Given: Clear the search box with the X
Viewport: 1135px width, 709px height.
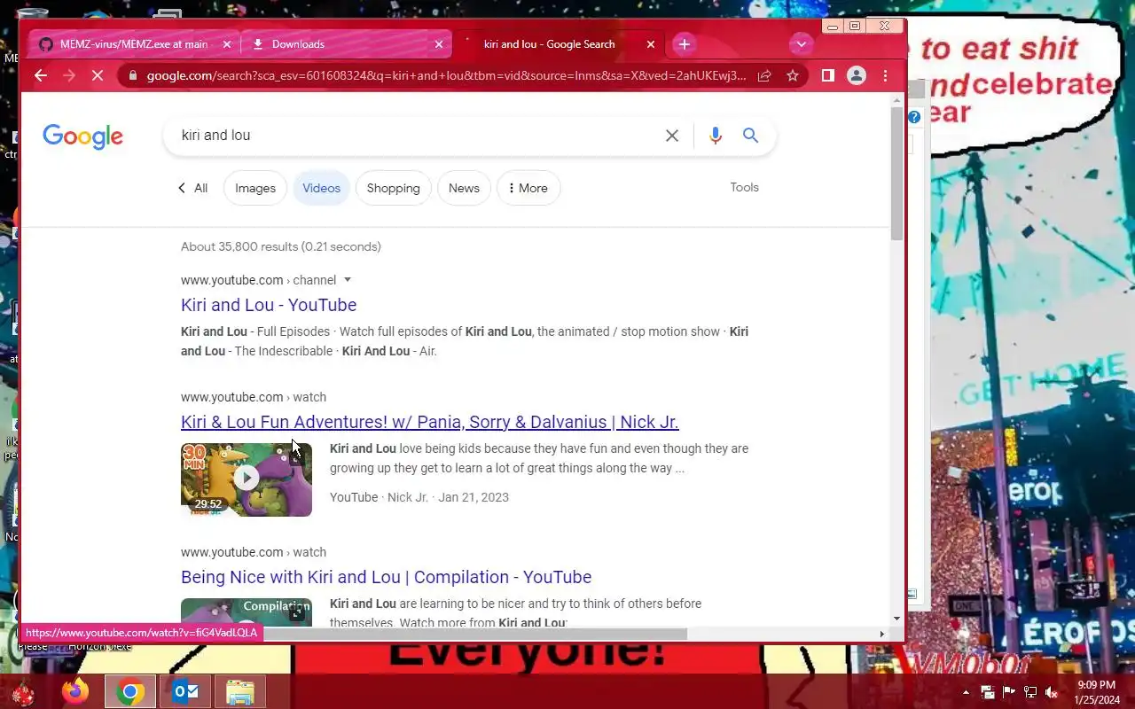Looking at the screenshot, I should point(672,136).
